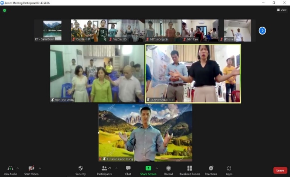
Task: Click muted mic icon on Cat Bi - HP
Action: click(73, 39)
